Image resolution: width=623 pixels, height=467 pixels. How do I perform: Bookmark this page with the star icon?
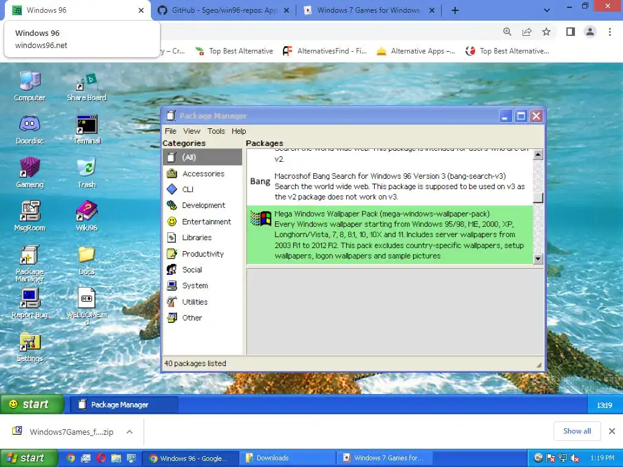tap(546, 32)
